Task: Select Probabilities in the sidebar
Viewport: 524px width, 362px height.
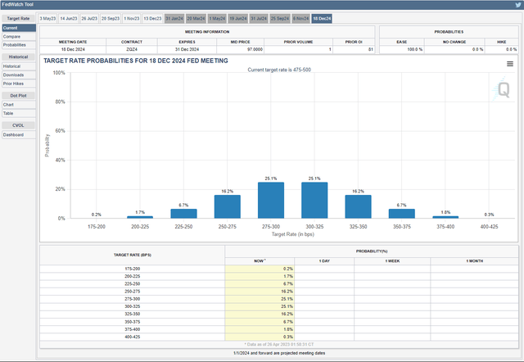Action: tap(16, 44)
